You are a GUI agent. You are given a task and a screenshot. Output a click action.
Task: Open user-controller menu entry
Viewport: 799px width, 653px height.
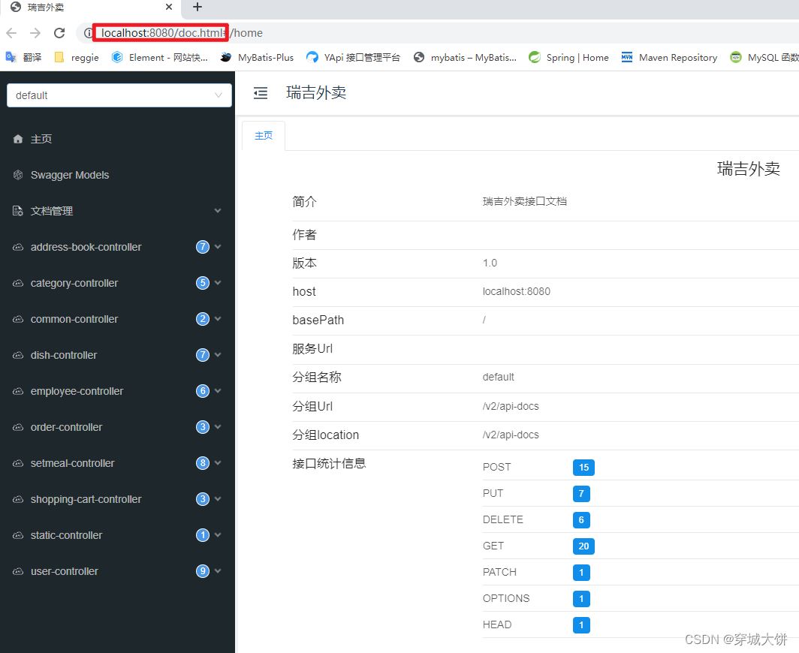tap(117, 571)
